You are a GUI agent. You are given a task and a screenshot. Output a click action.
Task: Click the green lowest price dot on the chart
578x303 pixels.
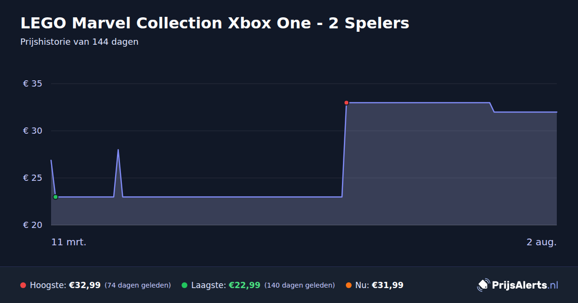pos(55,197)
